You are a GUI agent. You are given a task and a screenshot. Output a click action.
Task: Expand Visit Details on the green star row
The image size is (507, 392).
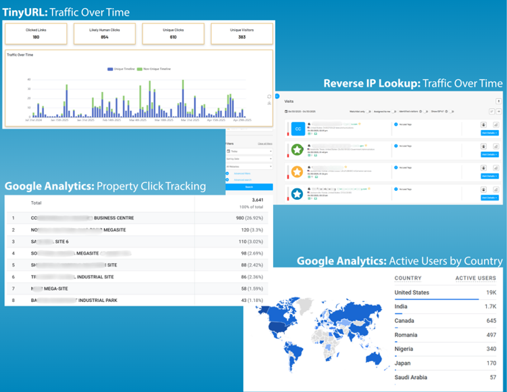pos(489,154)
